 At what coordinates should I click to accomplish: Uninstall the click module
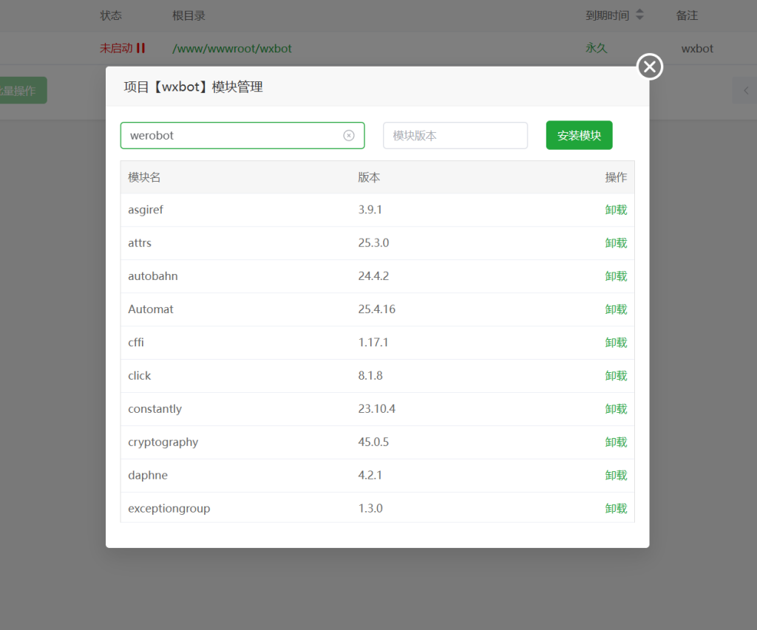pos(615,376)
